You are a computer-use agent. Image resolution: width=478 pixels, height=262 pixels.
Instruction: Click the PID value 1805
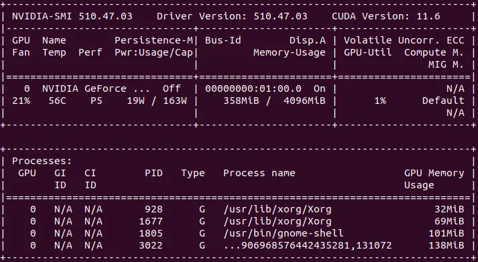(x=151, y=233)
